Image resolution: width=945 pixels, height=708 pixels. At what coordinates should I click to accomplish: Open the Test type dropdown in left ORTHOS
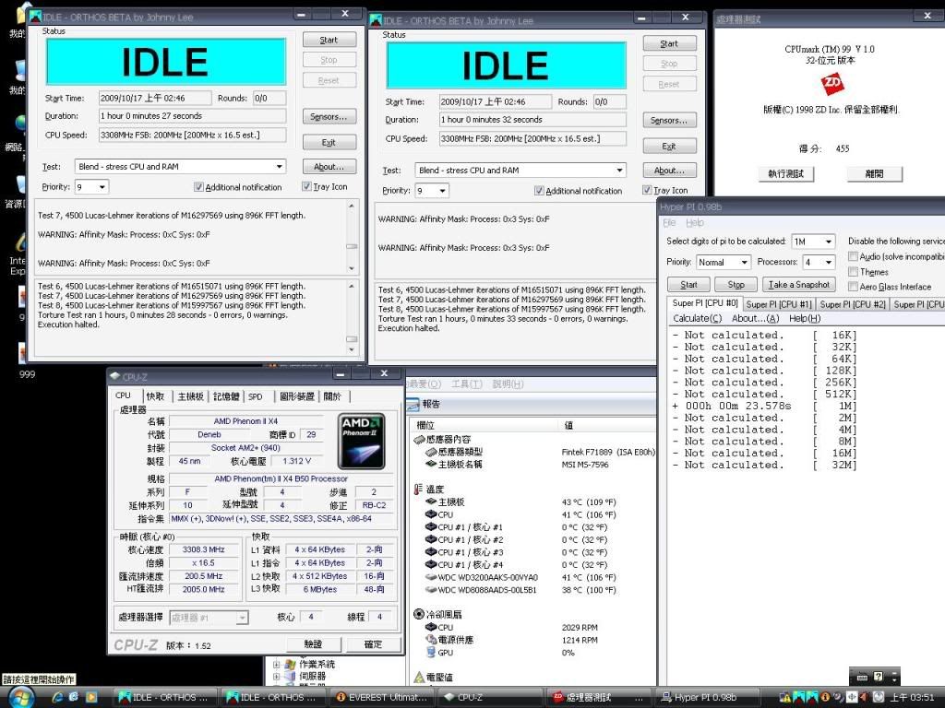tap(280, 167)
